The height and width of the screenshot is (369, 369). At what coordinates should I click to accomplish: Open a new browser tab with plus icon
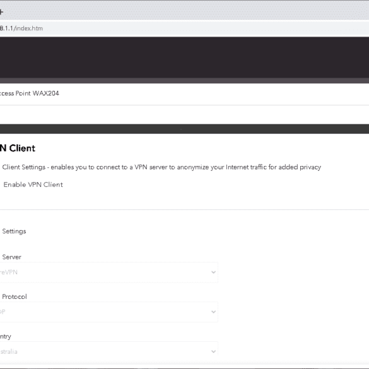coord(1,11)
